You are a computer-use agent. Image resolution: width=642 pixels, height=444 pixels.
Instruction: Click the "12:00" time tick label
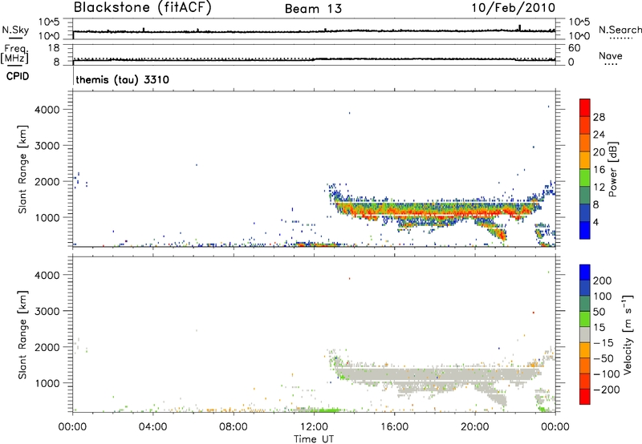314,427
